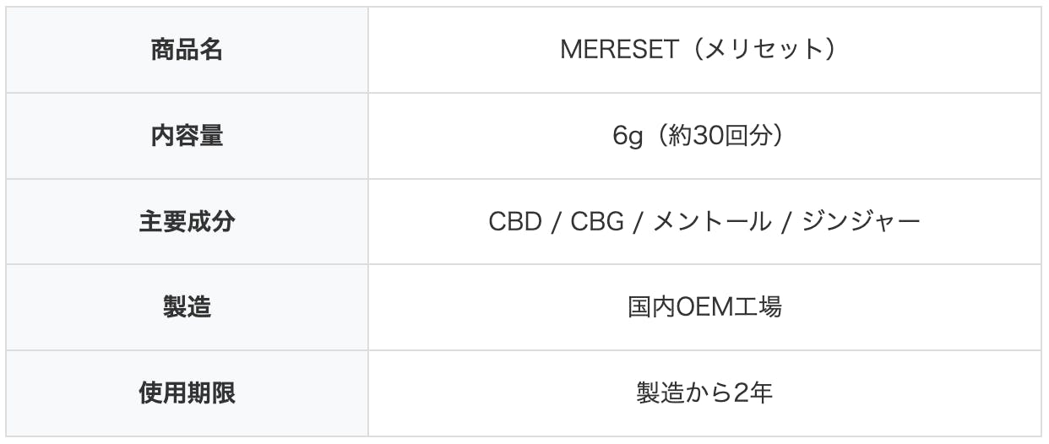Viewport: 1049px width, 444px height.
Task: Select the 製造 row label
Action: click(187, 307)
